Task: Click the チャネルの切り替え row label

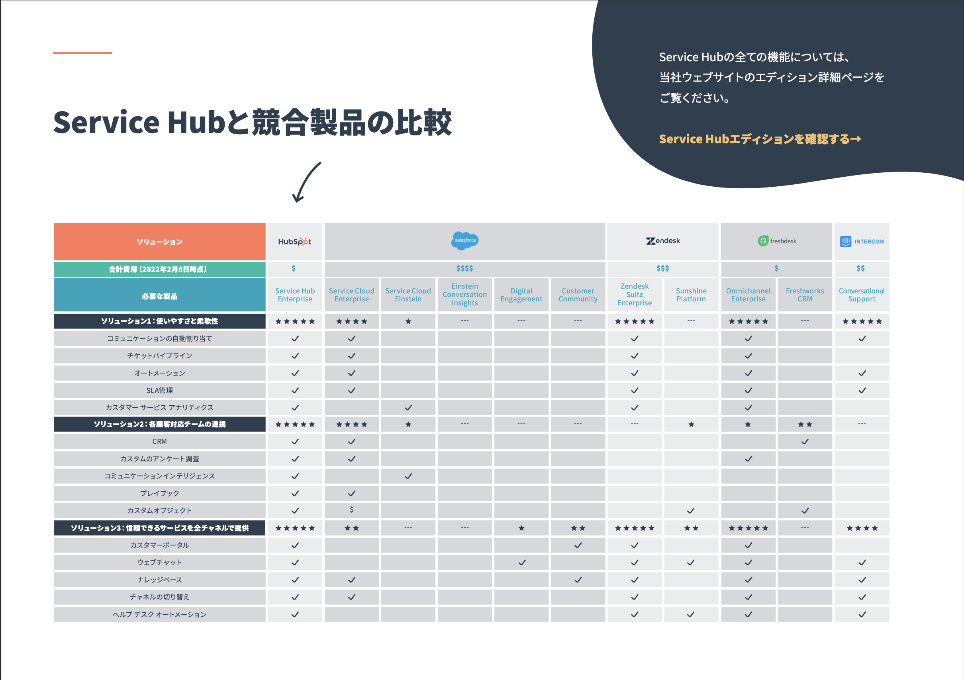Action: pos(160,597)
